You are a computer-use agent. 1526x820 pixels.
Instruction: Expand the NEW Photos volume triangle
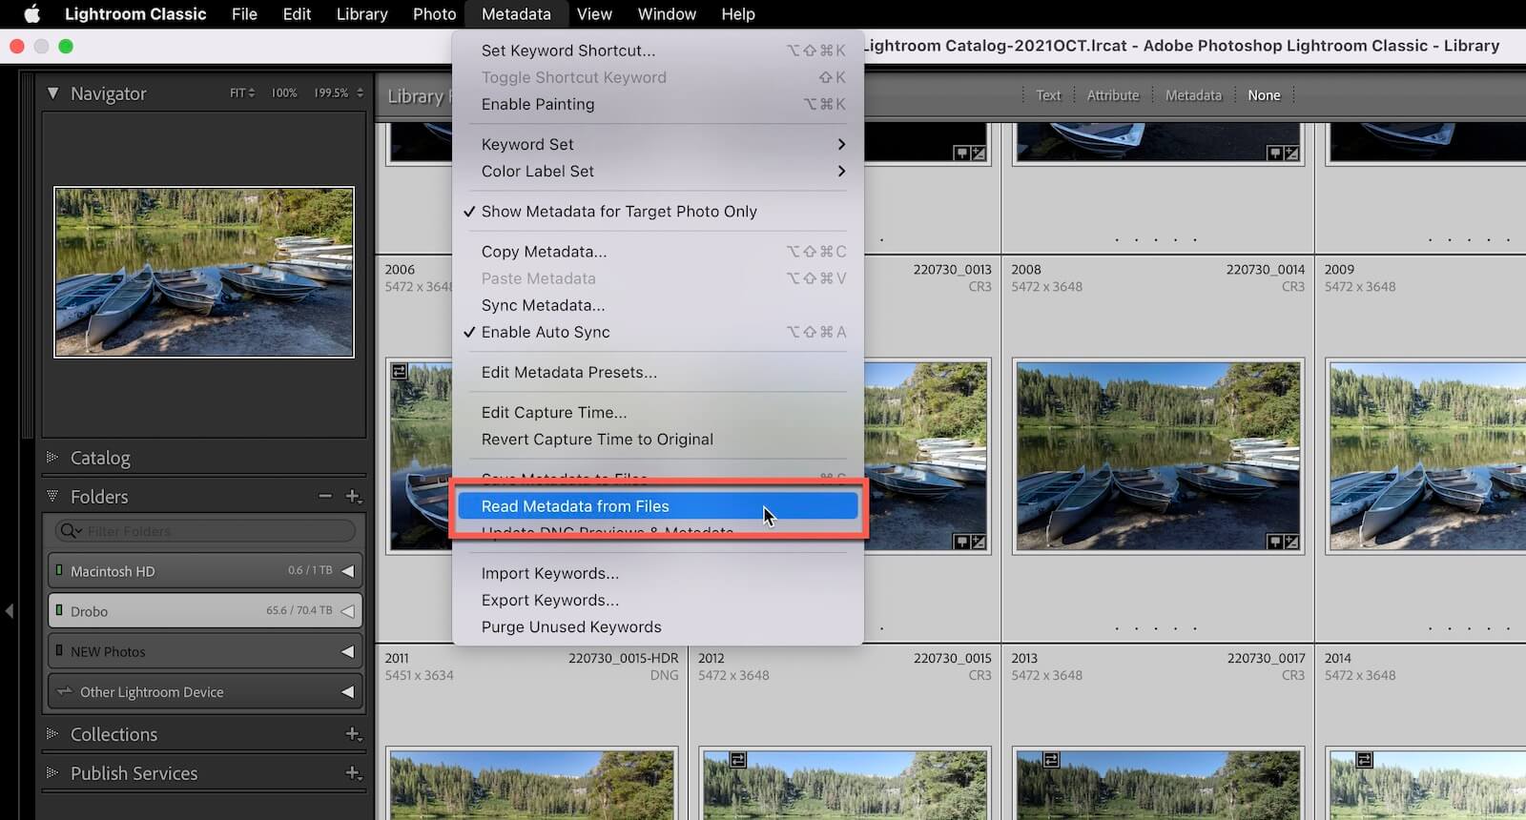(x=348, y=651)
